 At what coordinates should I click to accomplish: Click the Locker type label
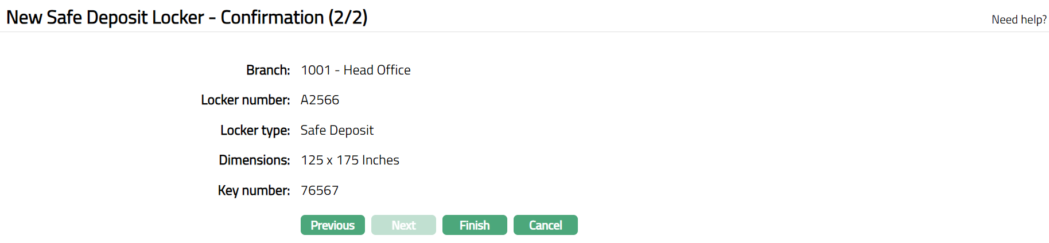255,131
